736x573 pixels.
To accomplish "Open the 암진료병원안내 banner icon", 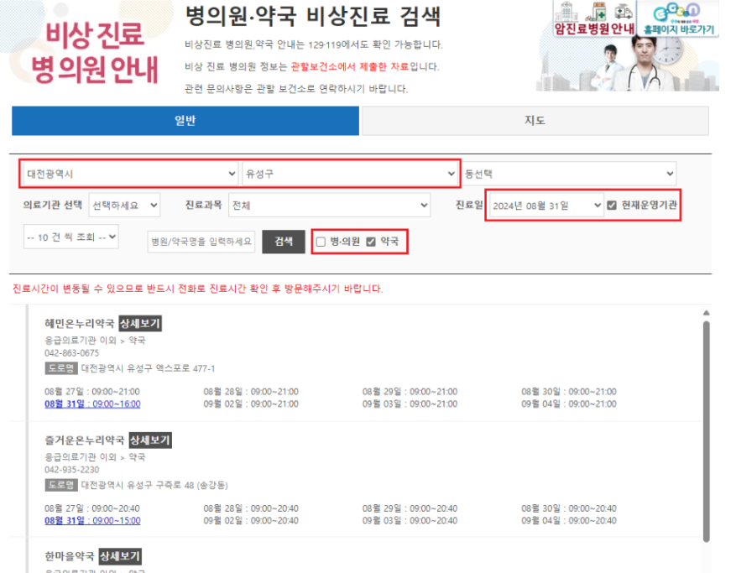I will pyautogui.click(x=595, y=18).
